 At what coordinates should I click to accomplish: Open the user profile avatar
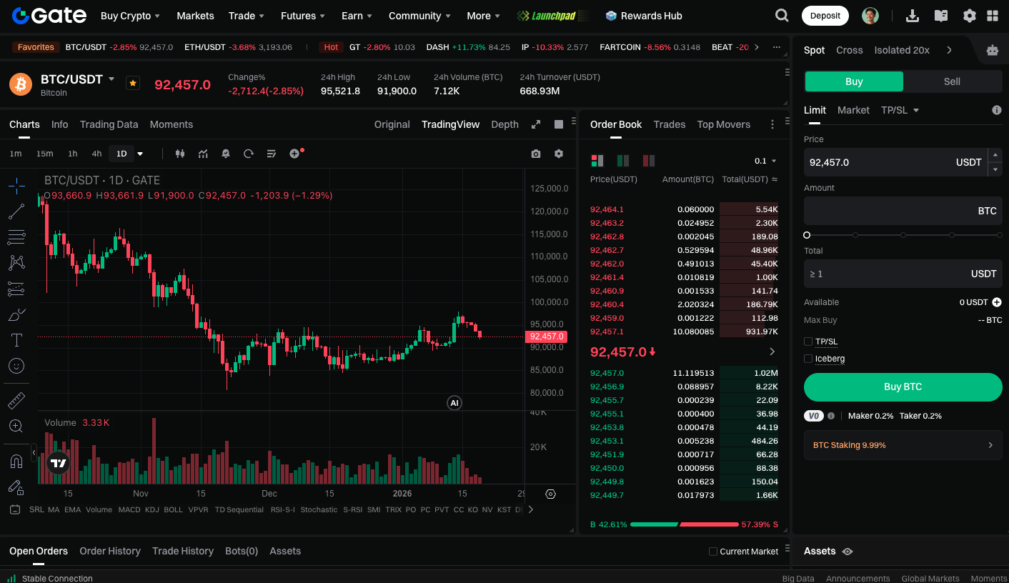pyautogui.click(x=870, y=16)
